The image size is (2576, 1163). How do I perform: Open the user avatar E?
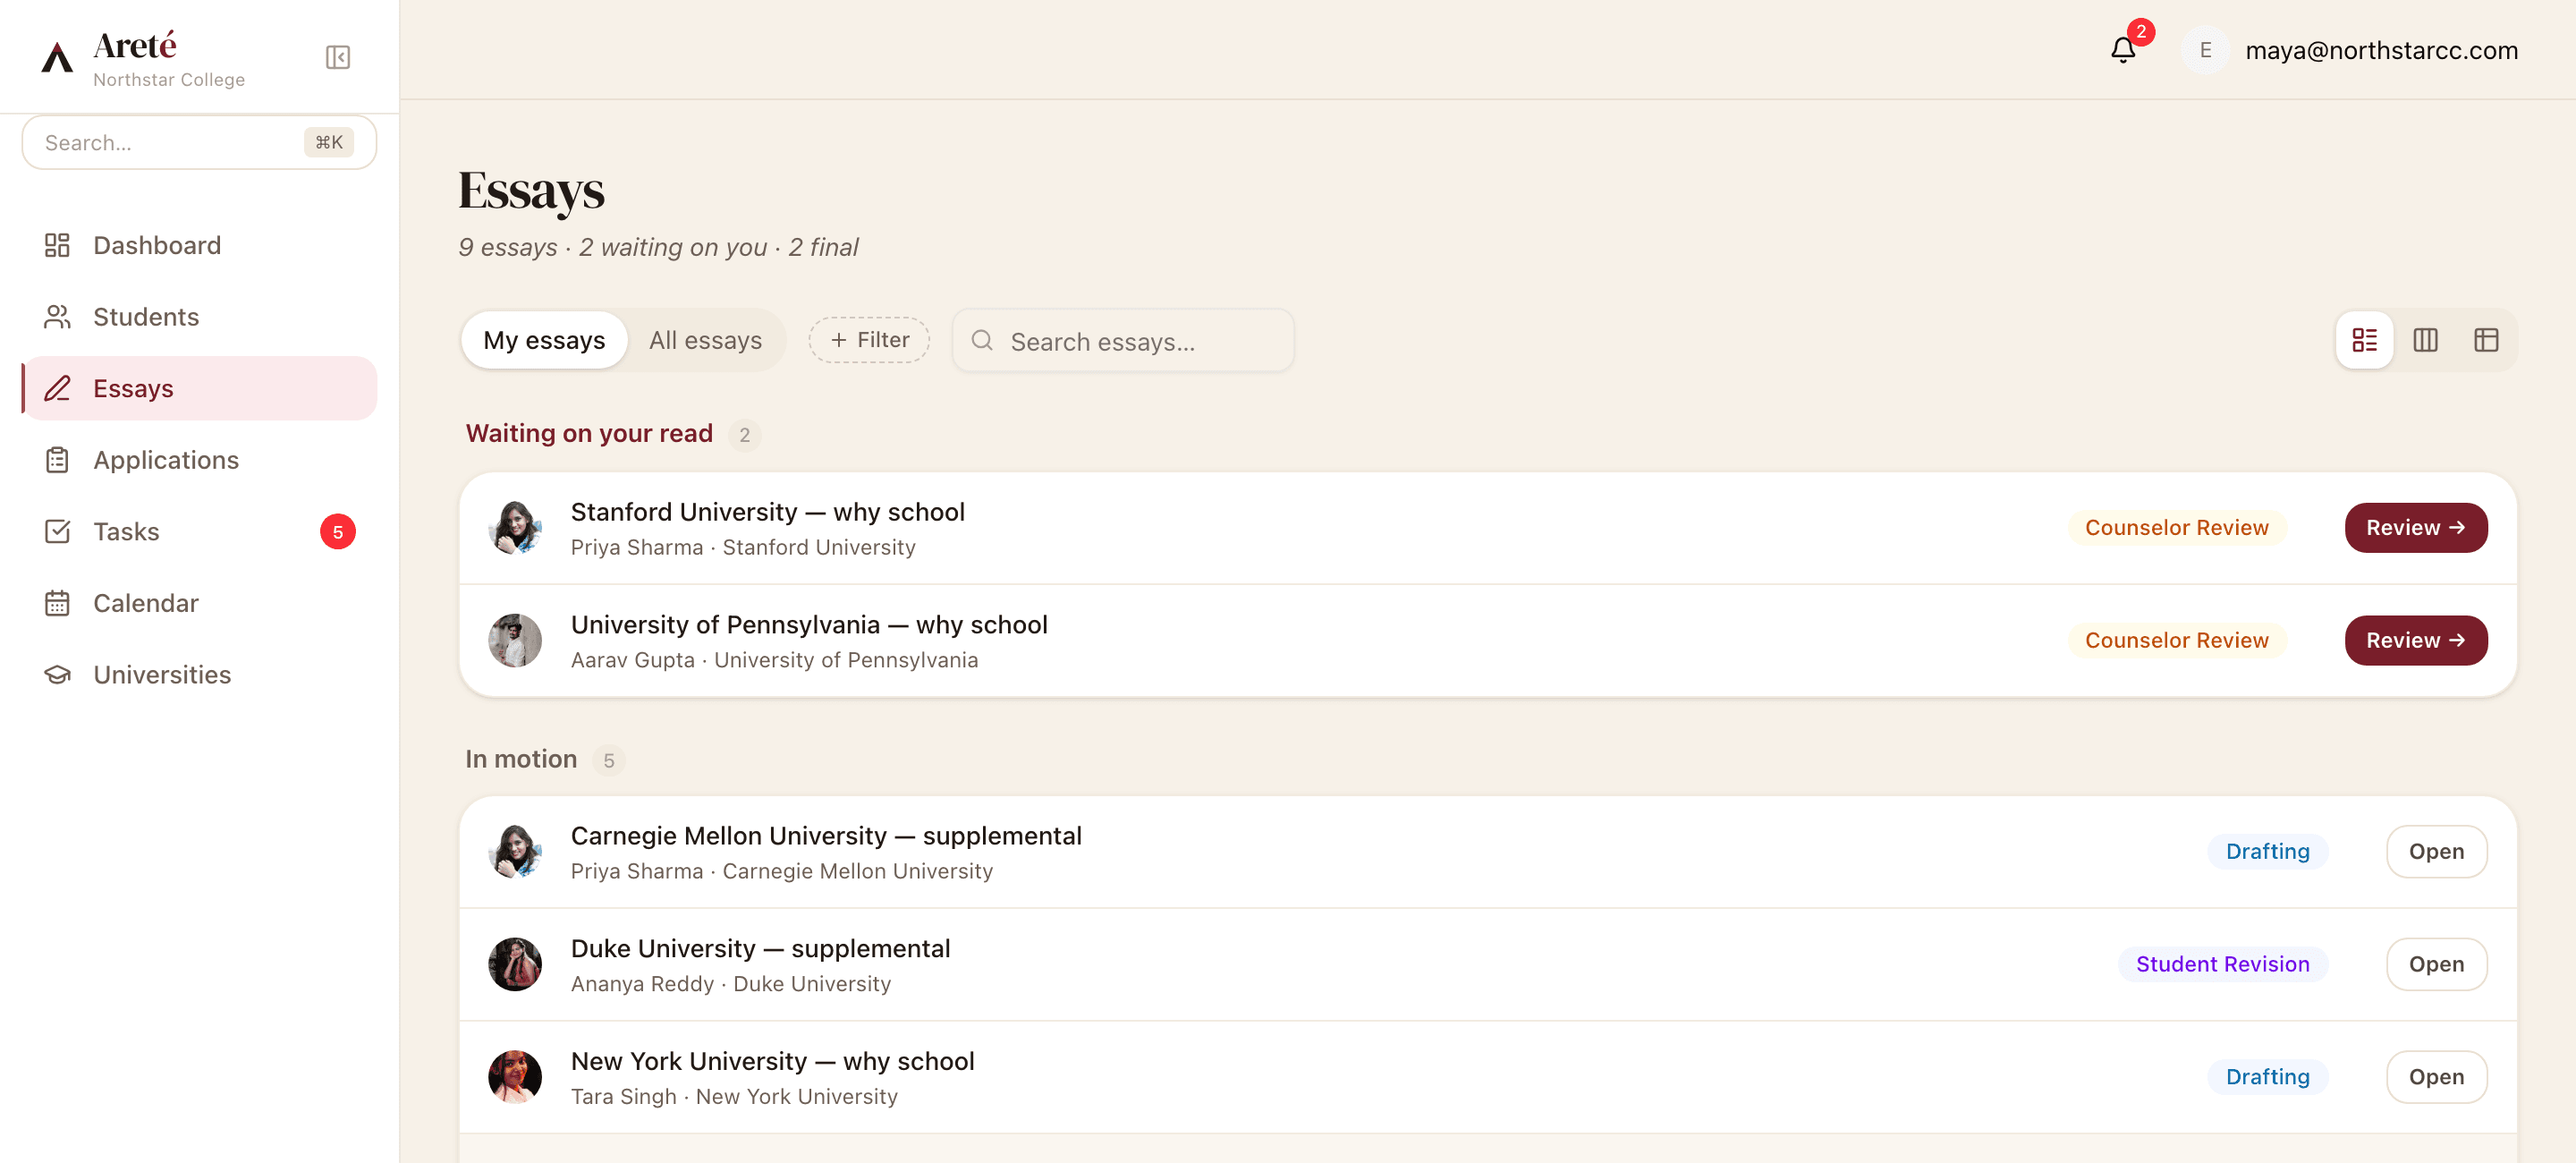(x=2205, y=50)
